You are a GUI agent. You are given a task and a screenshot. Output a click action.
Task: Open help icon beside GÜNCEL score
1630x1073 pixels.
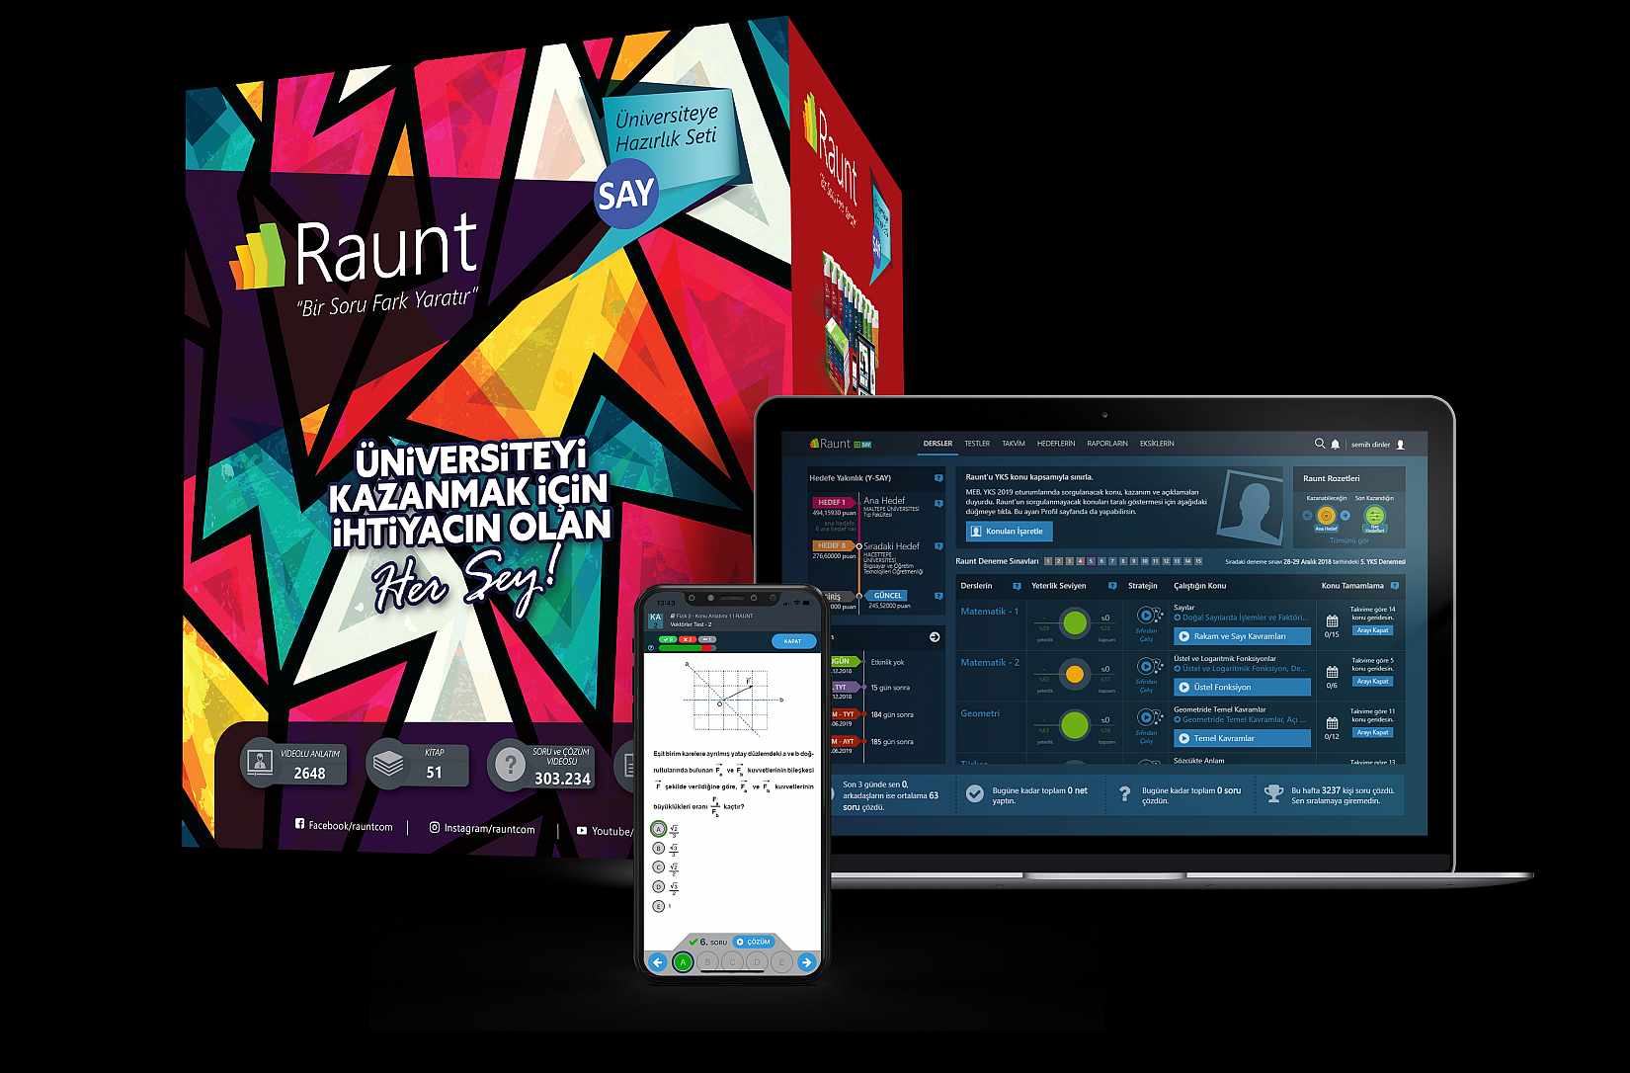click(x=937, y=596)
